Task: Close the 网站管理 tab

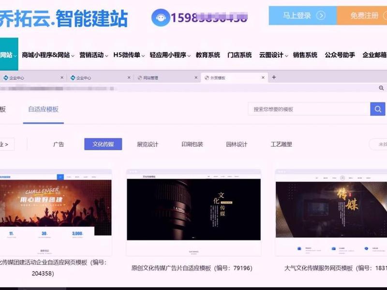Action: [x=196, y=78]
